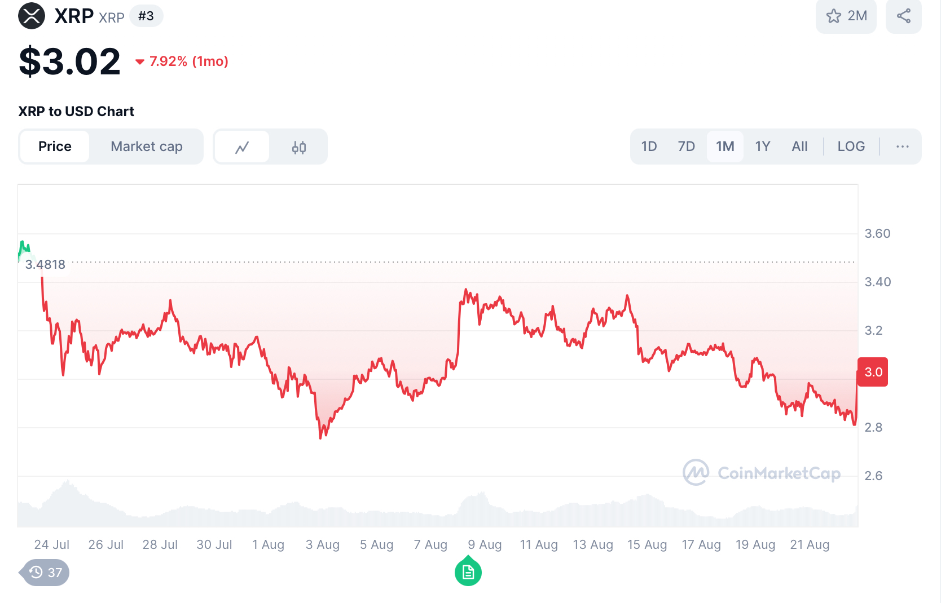Click the CoinMarketCap watermark logo
941x603 pixels.
click(762, 472)
